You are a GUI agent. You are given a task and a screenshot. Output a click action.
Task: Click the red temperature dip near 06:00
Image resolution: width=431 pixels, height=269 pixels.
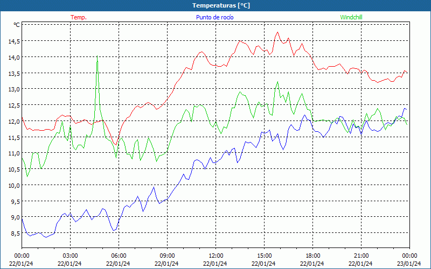(116, 145)
